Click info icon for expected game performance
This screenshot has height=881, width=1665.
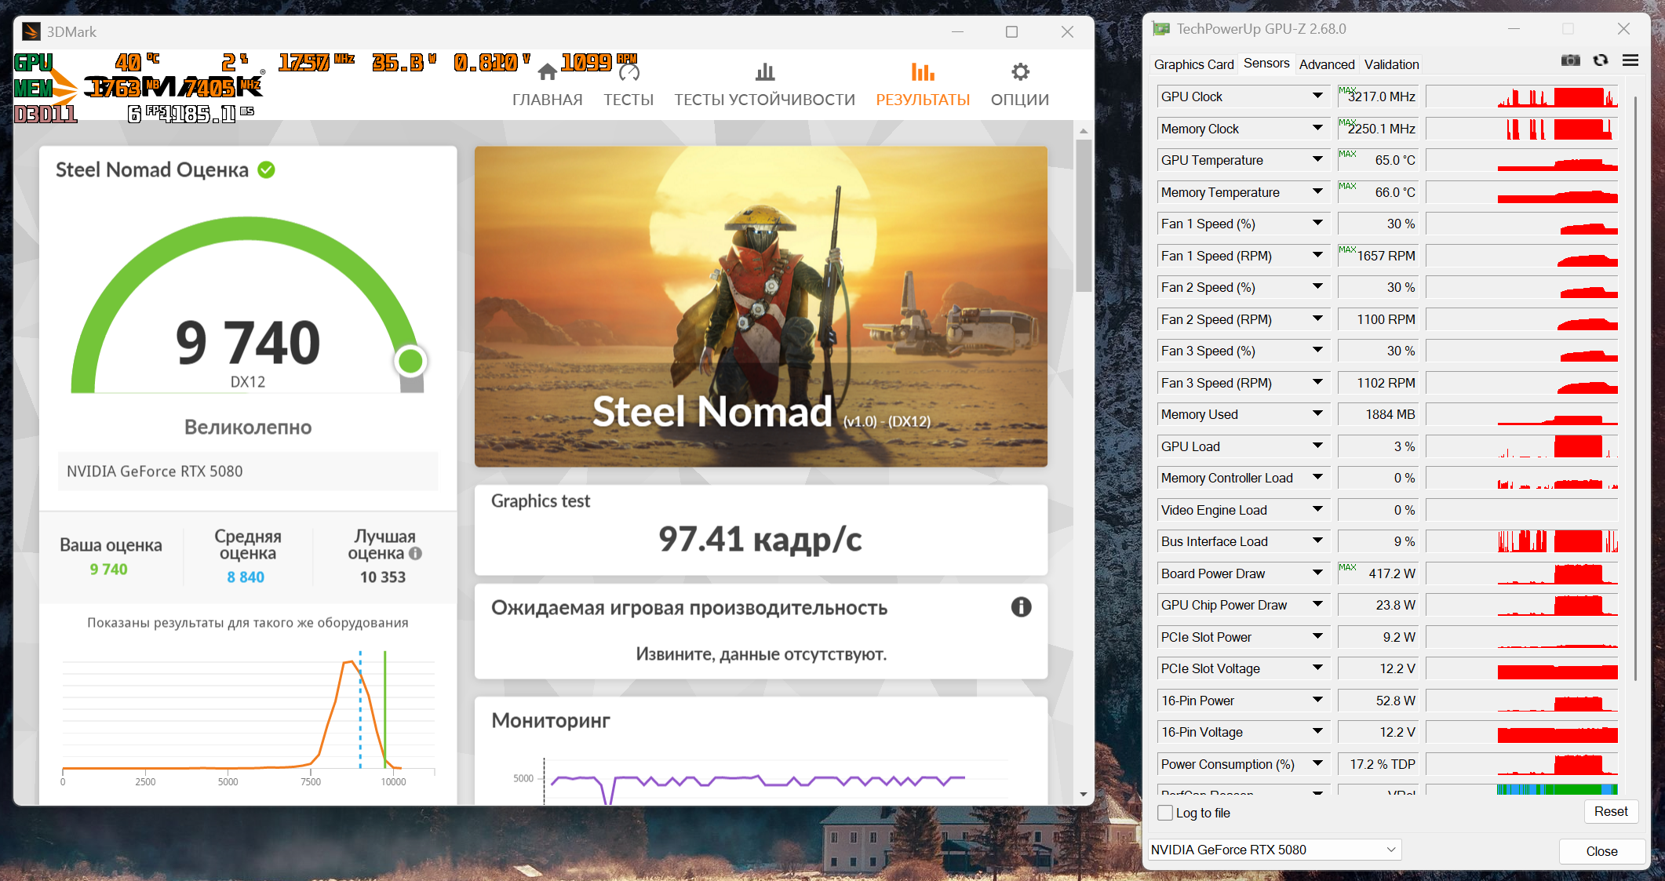point(1021,606)
